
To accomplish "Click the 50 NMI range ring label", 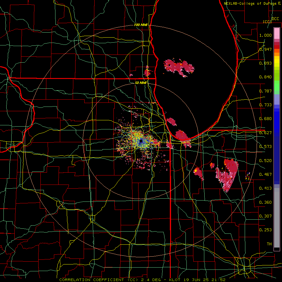I will pos(141,83).
